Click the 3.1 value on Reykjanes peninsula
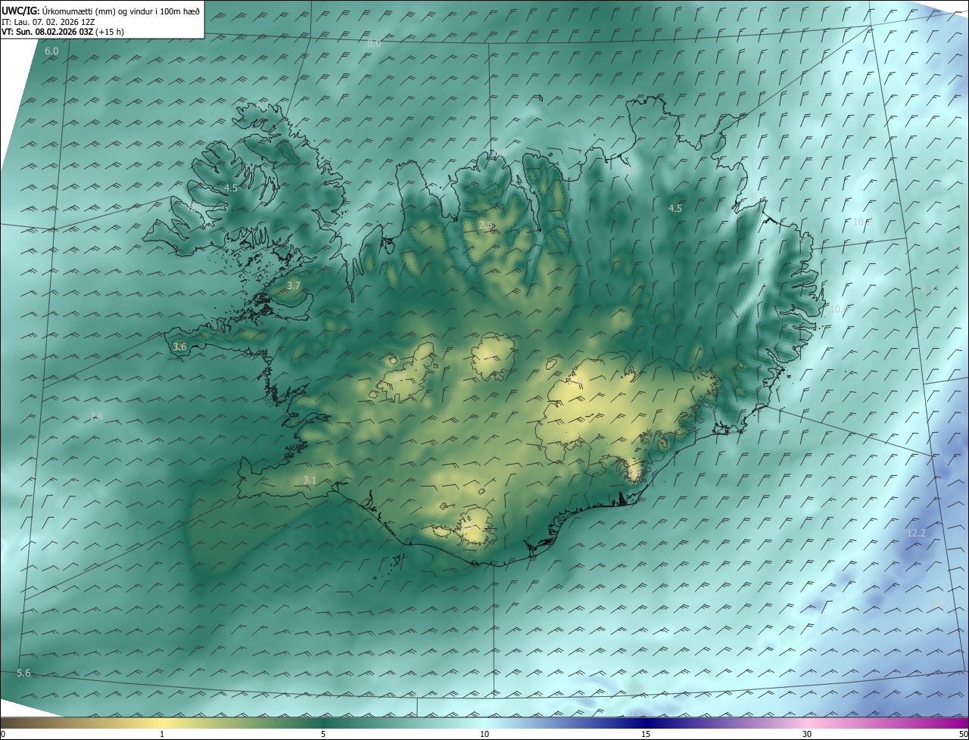 click(x=310, y=480)
